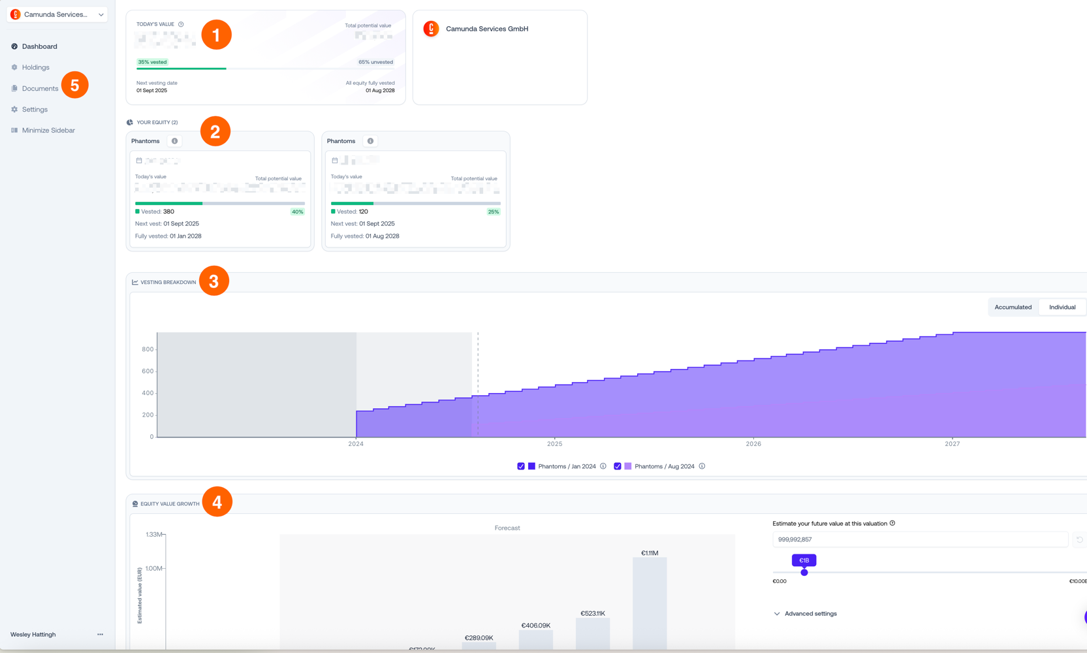This screenshot has width=1087, height=653.
Task: Click the valuation input field 999,992,857
Action: [x=920, y=539]
